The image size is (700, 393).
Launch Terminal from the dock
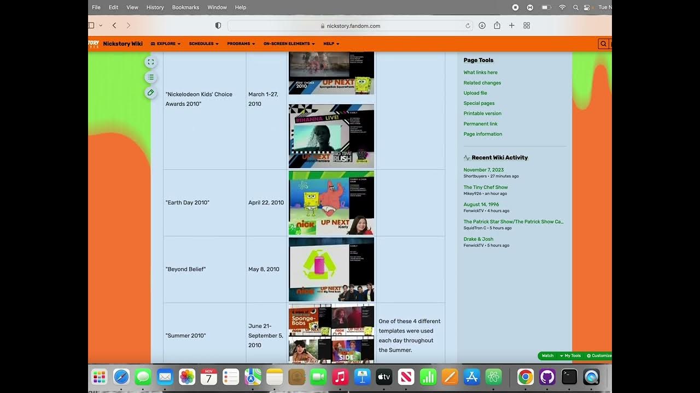569,377
